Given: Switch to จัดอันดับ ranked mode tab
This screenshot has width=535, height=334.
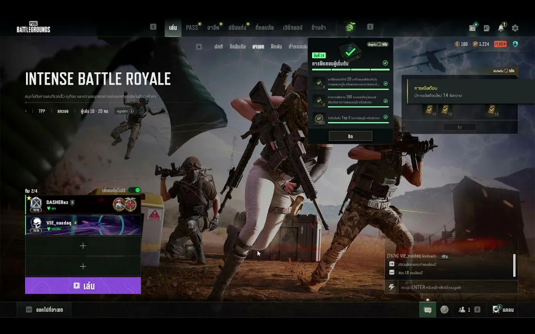Looking at the screenshot, I should click(237, 47).
